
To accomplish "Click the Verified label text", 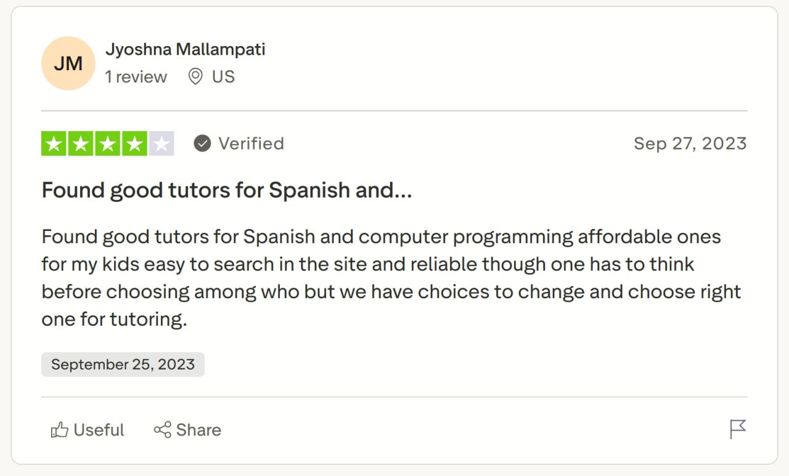I will click(250, 143).
